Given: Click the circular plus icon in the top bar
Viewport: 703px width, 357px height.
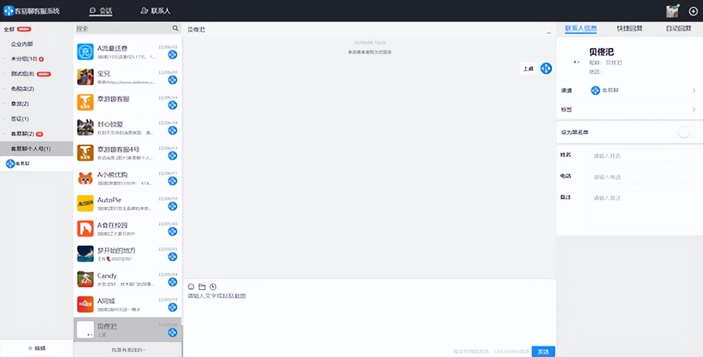Looking at the screenshot, I should 693,10.
